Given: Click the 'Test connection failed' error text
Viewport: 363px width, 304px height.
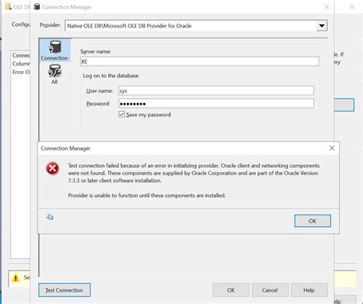Looking at the screenshot, I should (x=194, y=173).
